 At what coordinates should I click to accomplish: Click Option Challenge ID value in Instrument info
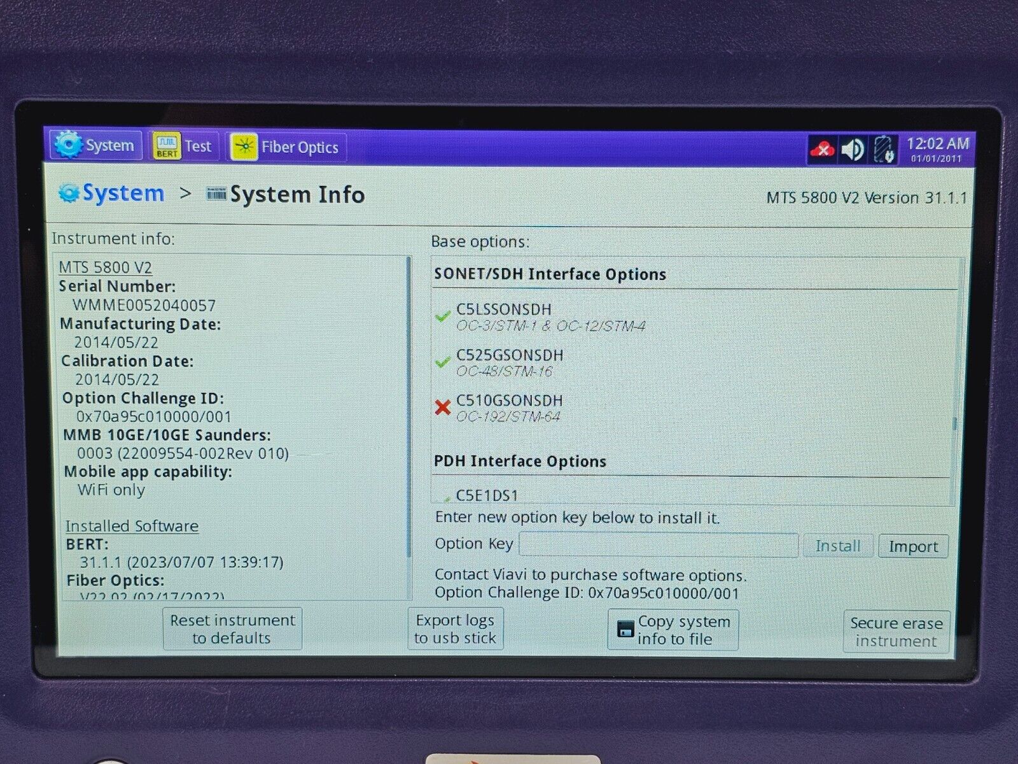[154, 417]
